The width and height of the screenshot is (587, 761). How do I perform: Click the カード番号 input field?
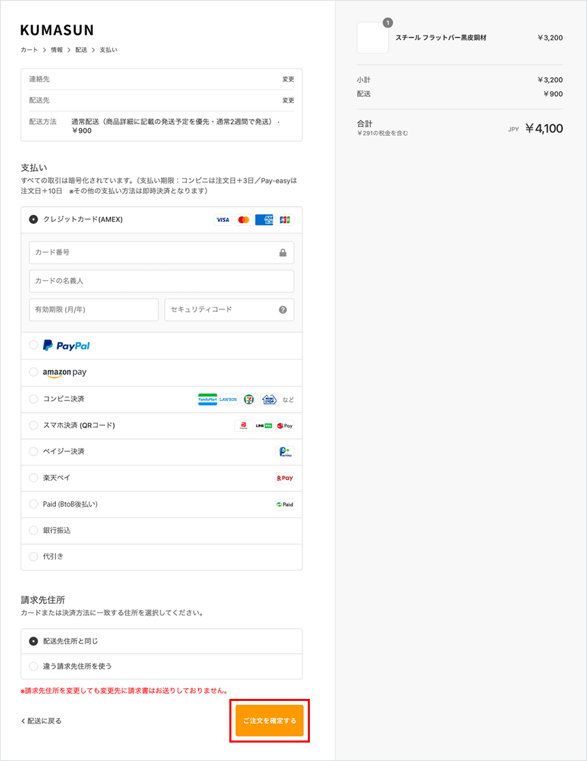pyautogui.click(x=154, y=253)
